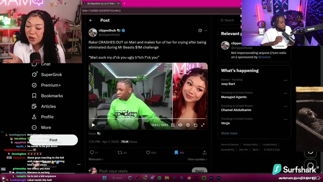
Task: Open Managed Agents trending topic
Action: click(234, 97)
